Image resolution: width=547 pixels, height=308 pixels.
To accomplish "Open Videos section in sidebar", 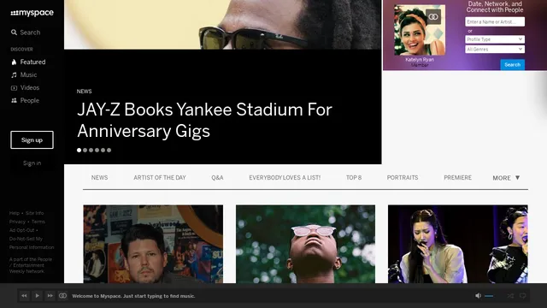I will tap(25, 87).
